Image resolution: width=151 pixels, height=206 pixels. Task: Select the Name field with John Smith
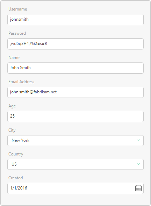[75, 68]
